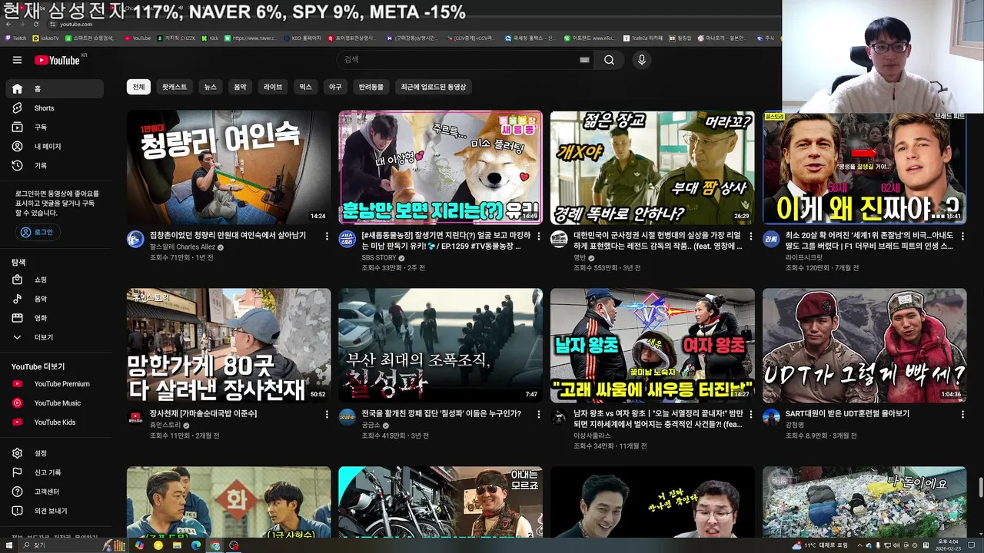984x553 pixels.
Task: Click the browser reload button
Action: [36, 24]
